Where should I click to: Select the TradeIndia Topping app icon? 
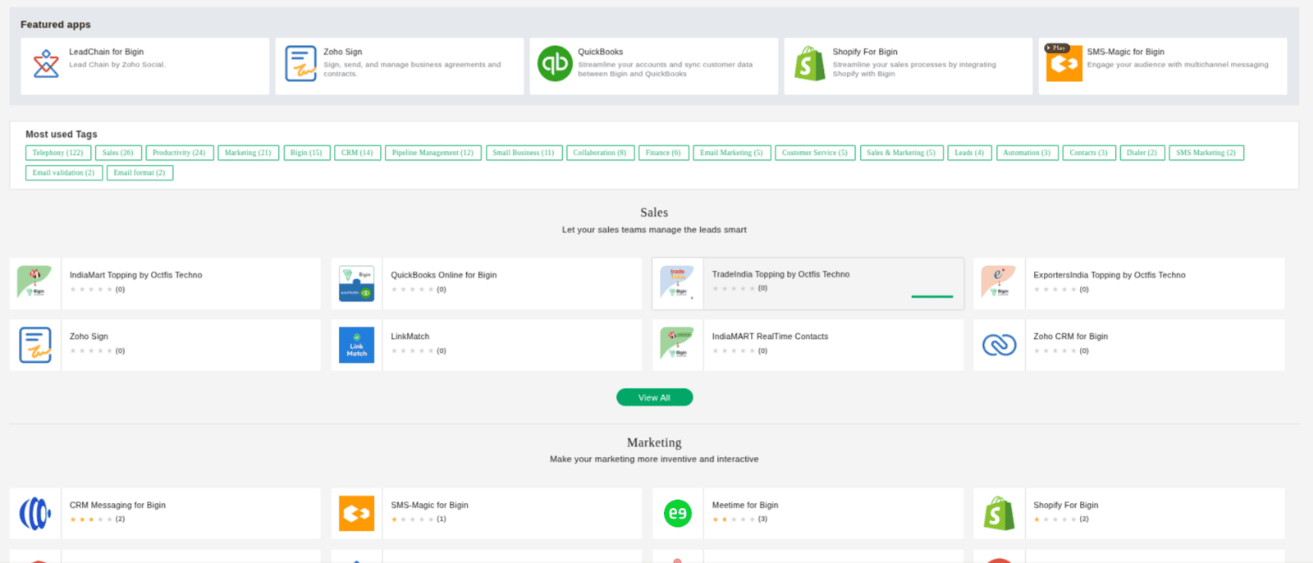pyautogui.click(x=678, y=283)
